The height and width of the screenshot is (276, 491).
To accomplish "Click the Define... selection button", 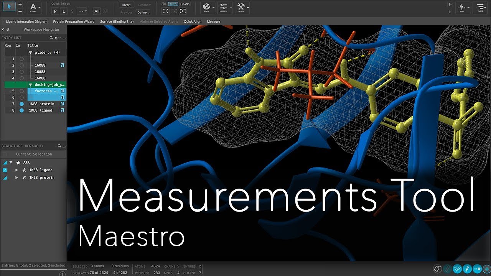I will click(143, 12).
